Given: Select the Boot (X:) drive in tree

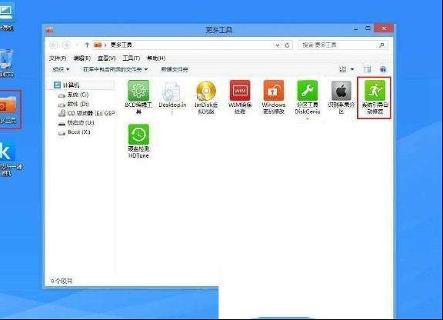Looking at the screenshot, I should click(x=74, y=132).
